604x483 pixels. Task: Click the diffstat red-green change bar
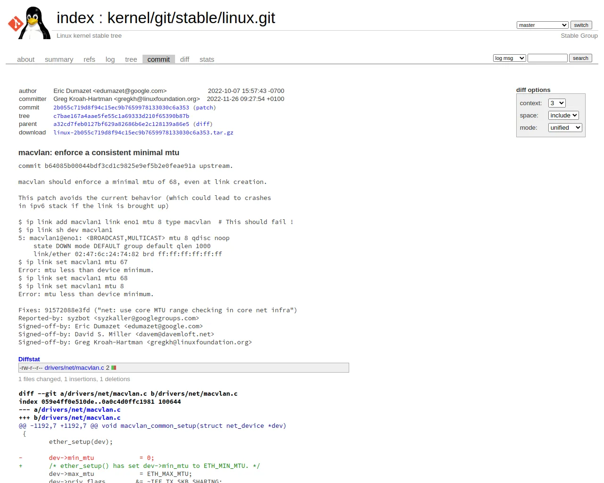click(114, 368)
